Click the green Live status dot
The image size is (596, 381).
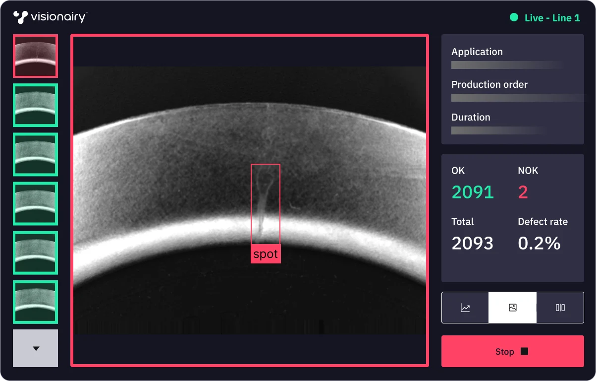[x=514, y=17]
